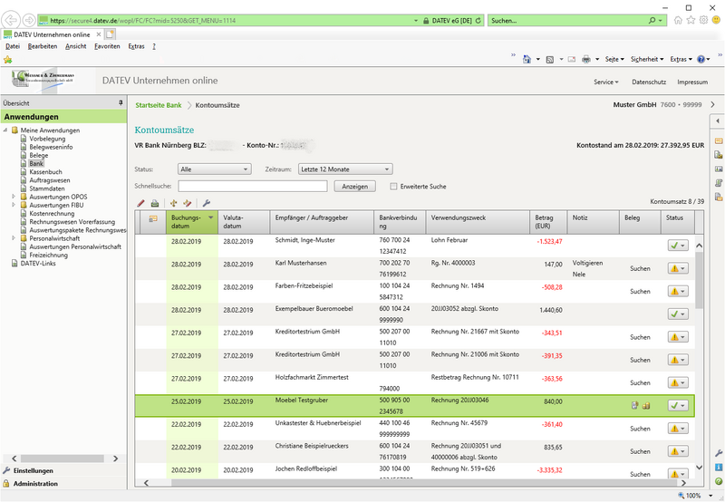This screenshot has height=502, width=725.
Task: Click the favorites star icon in the bar
Action: (7, 60)
